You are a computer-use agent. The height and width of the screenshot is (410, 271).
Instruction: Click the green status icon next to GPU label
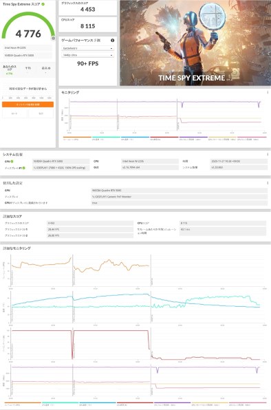(12, 162)
